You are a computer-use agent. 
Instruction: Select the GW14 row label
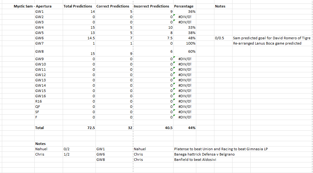pos(40,85)
